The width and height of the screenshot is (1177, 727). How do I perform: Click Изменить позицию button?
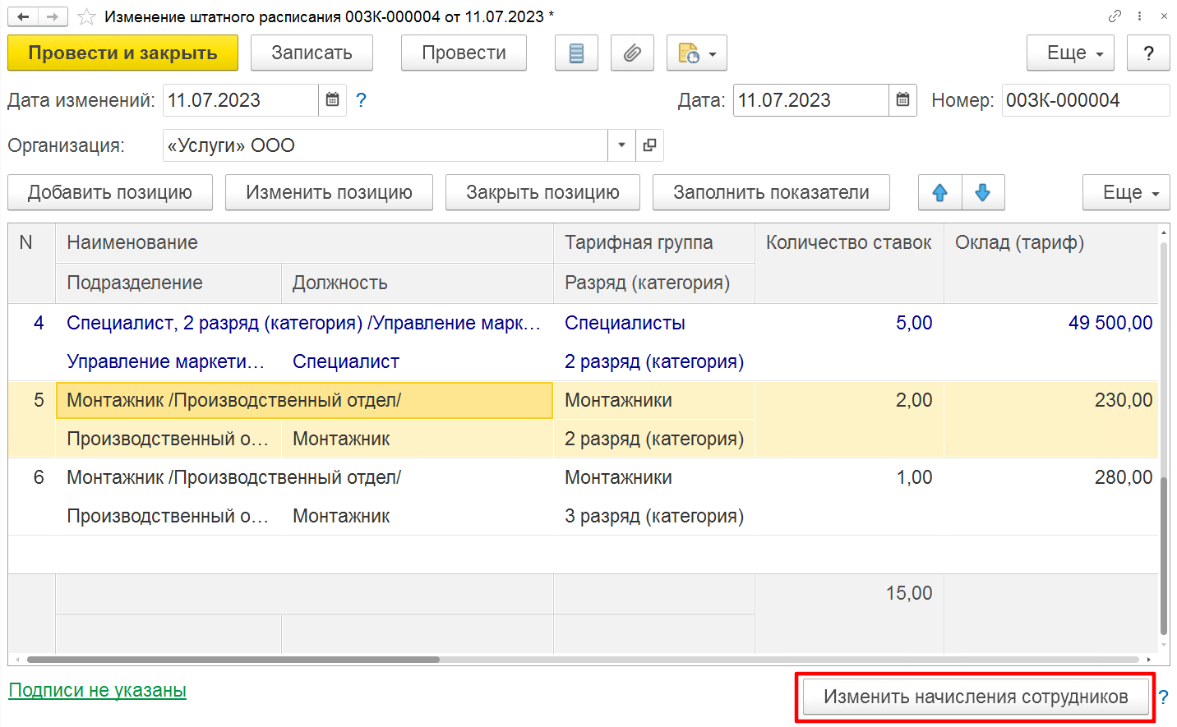point(329,192)
